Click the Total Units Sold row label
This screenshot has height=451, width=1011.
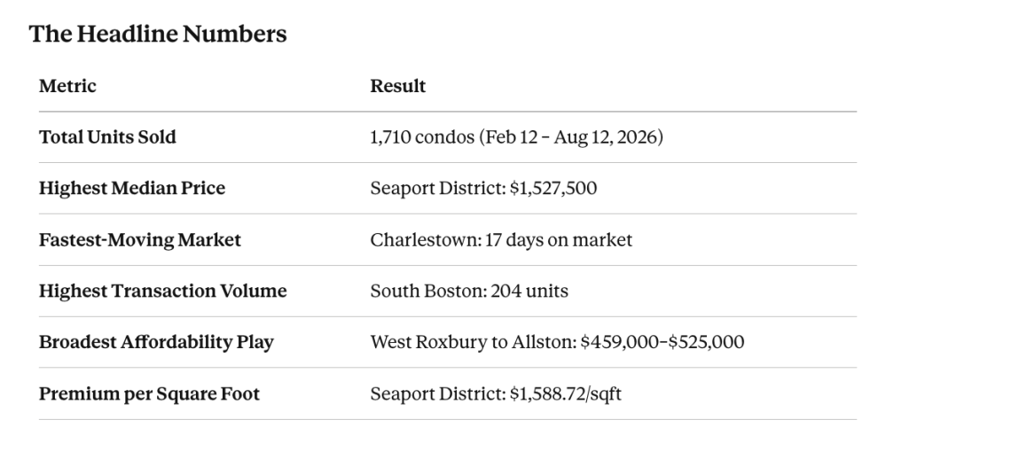[107, 136]
